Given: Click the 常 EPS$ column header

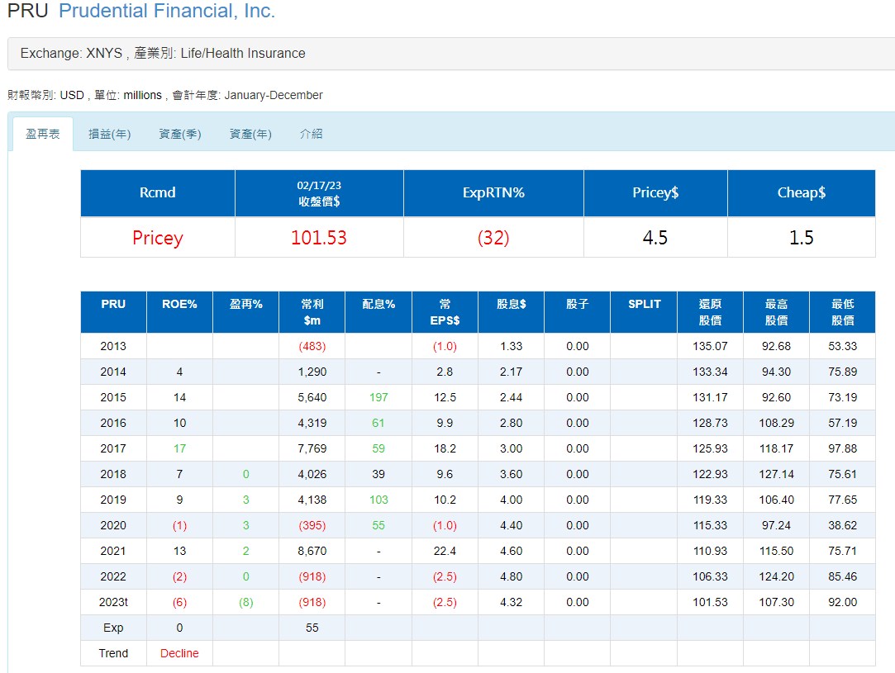Looking at the screenshot, I should (x=445, y=312).
